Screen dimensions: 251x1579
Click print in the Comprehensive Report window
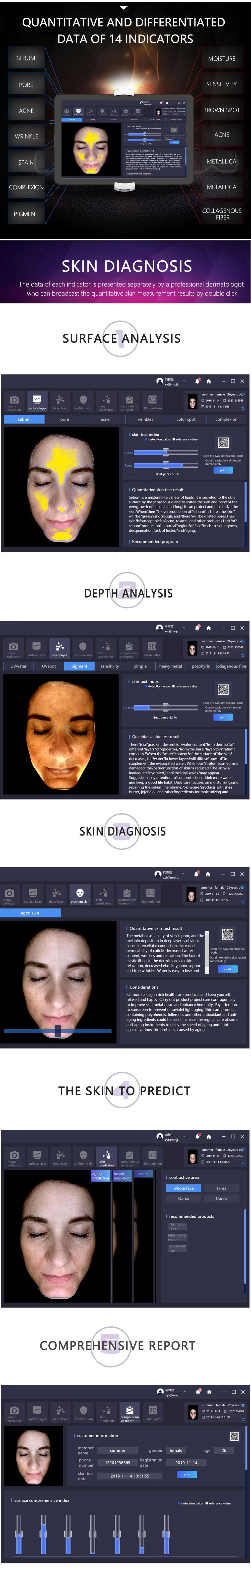tap(187, 1475)
